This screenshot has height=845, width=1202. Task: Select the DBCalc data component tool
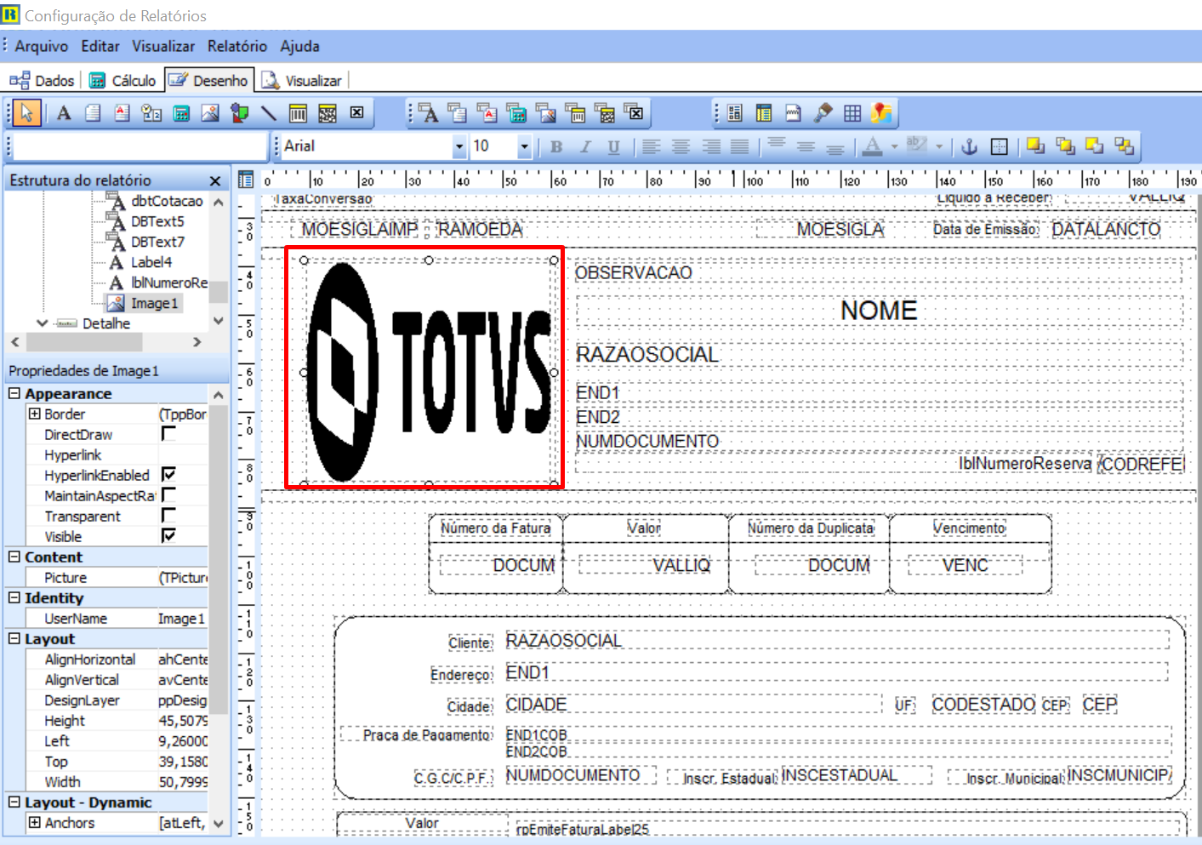pyautogui.click(x=516, y=112)
